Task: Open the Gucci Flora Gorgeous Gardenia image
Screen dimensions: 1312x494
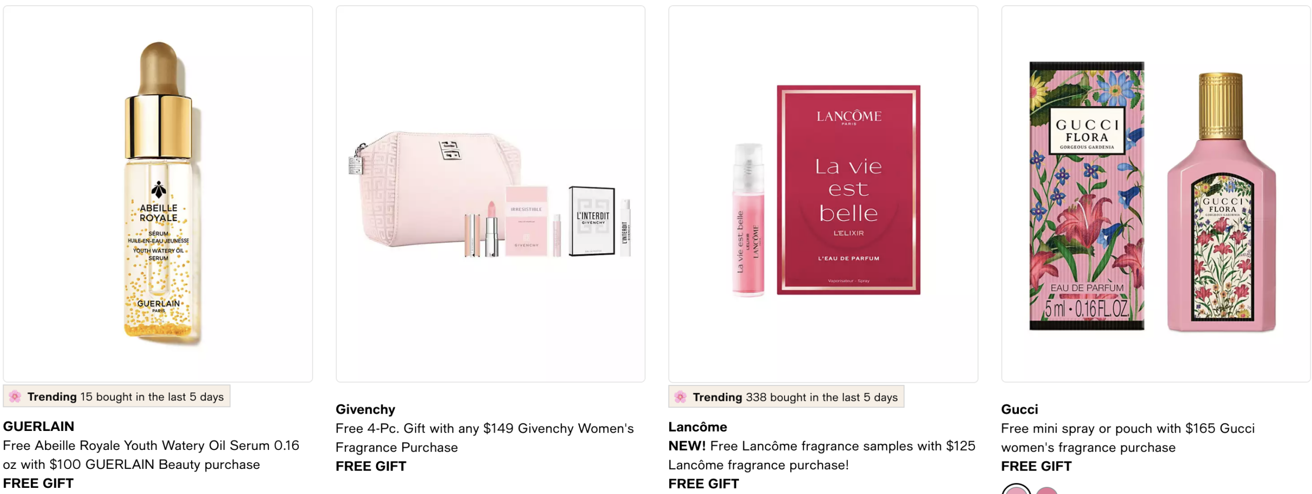Action: point(1156,194)
